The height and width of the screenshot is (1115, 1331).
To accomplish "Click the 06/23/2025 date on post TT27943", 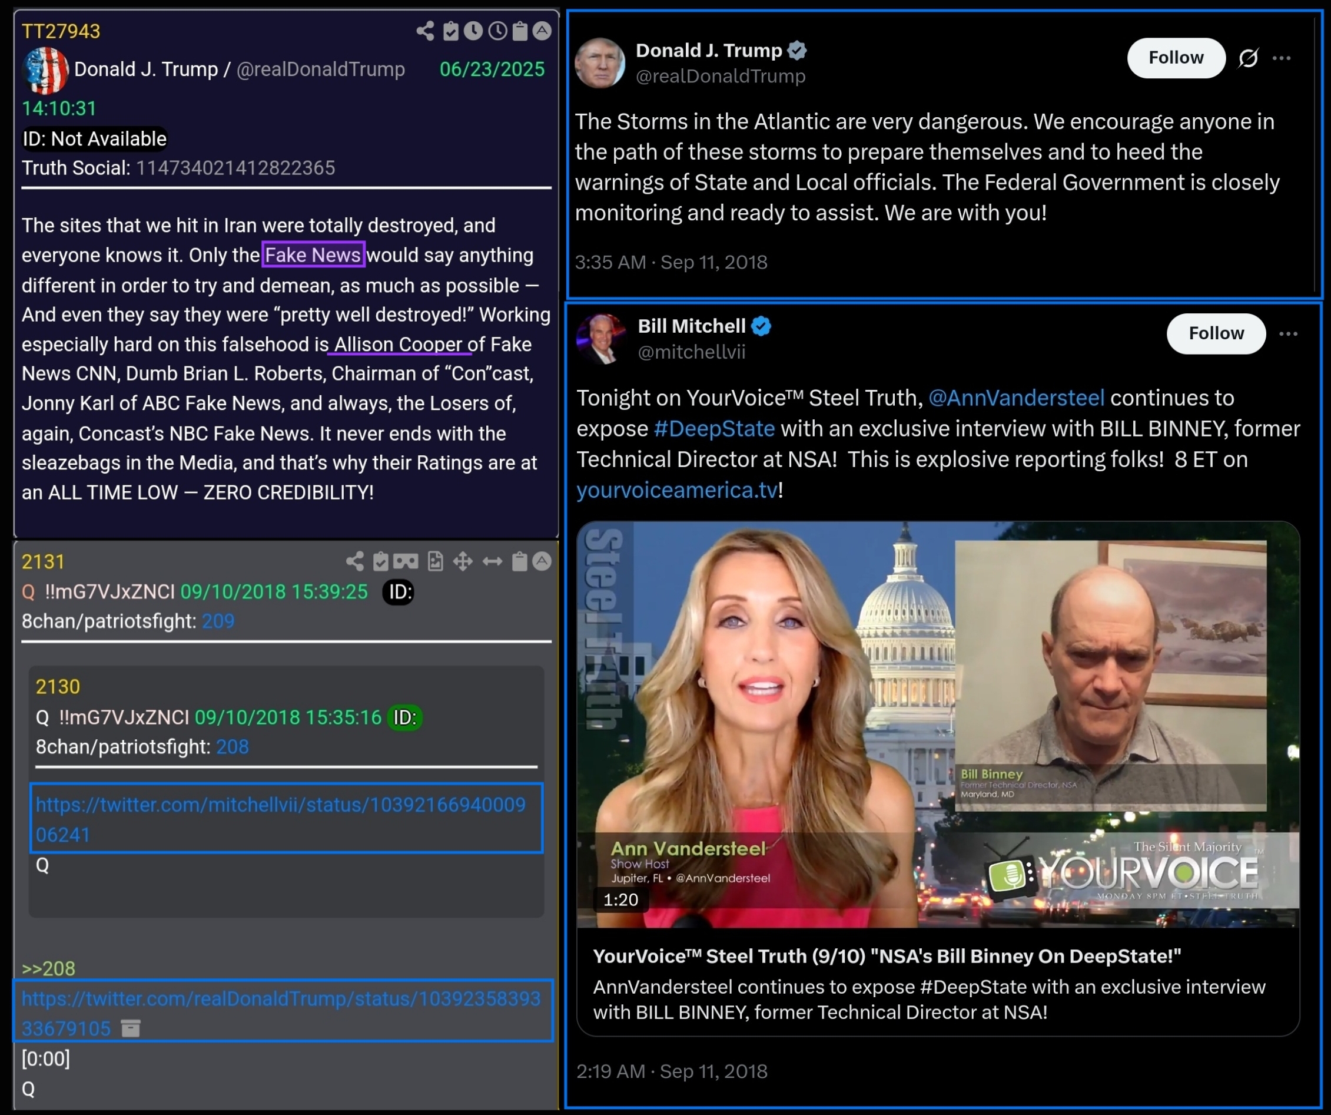I will (x=493, y=69).
